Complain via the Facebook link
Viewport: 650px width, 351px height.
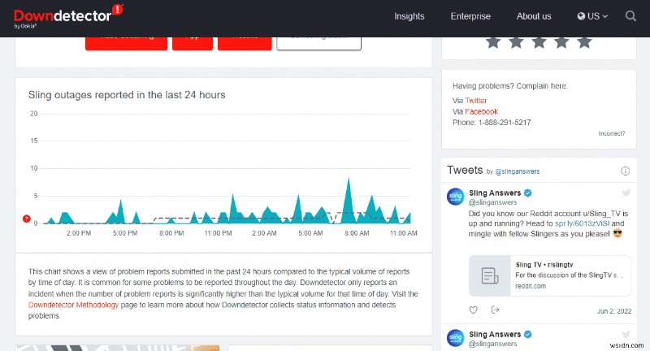[x=481, y=111]
